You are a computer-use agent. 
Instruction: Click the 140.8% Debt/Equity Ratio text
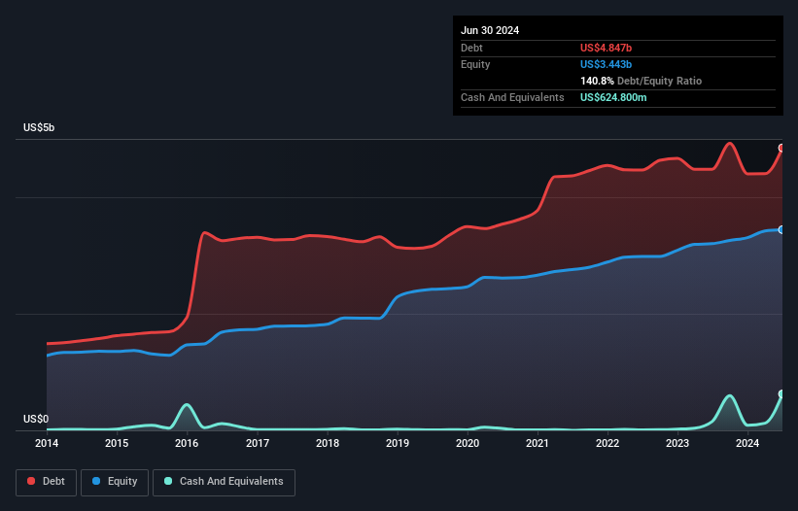tap(641, 81)
